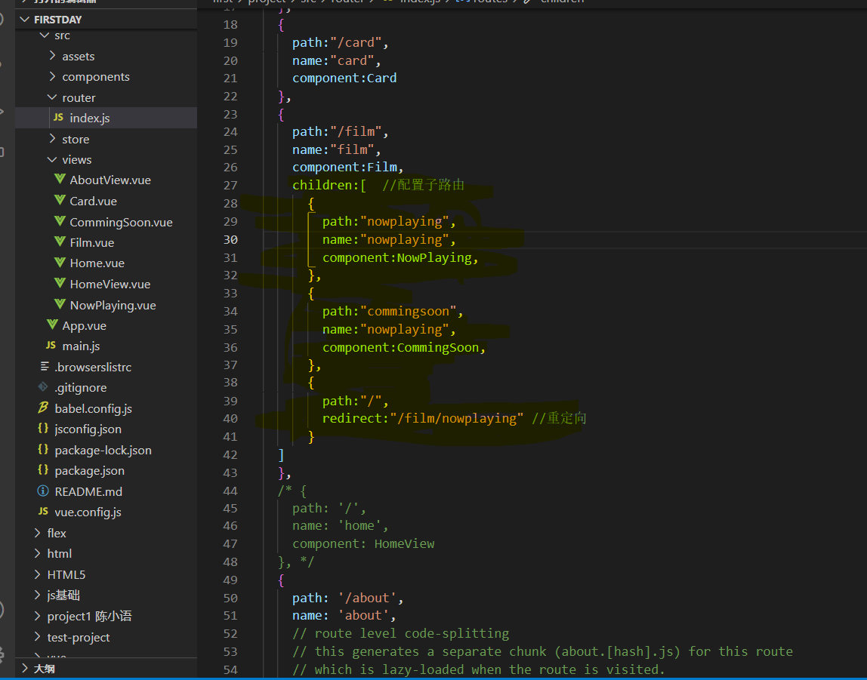Screen dimensions: 867x680
Task: Click the Vue icon beside App.vue
Action: point(52,325)
